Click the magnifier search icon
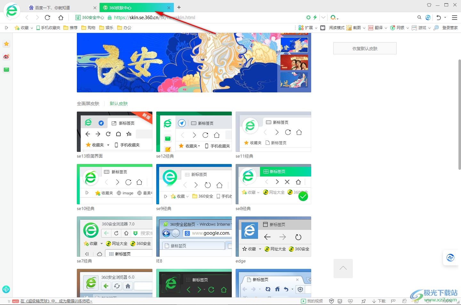The width and height of the screenshot is (461, 305). pyautogui.click(x=419, y=17)
